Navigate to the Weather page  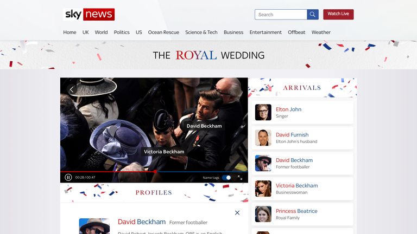pyautogui.click(x=321, y=32)
